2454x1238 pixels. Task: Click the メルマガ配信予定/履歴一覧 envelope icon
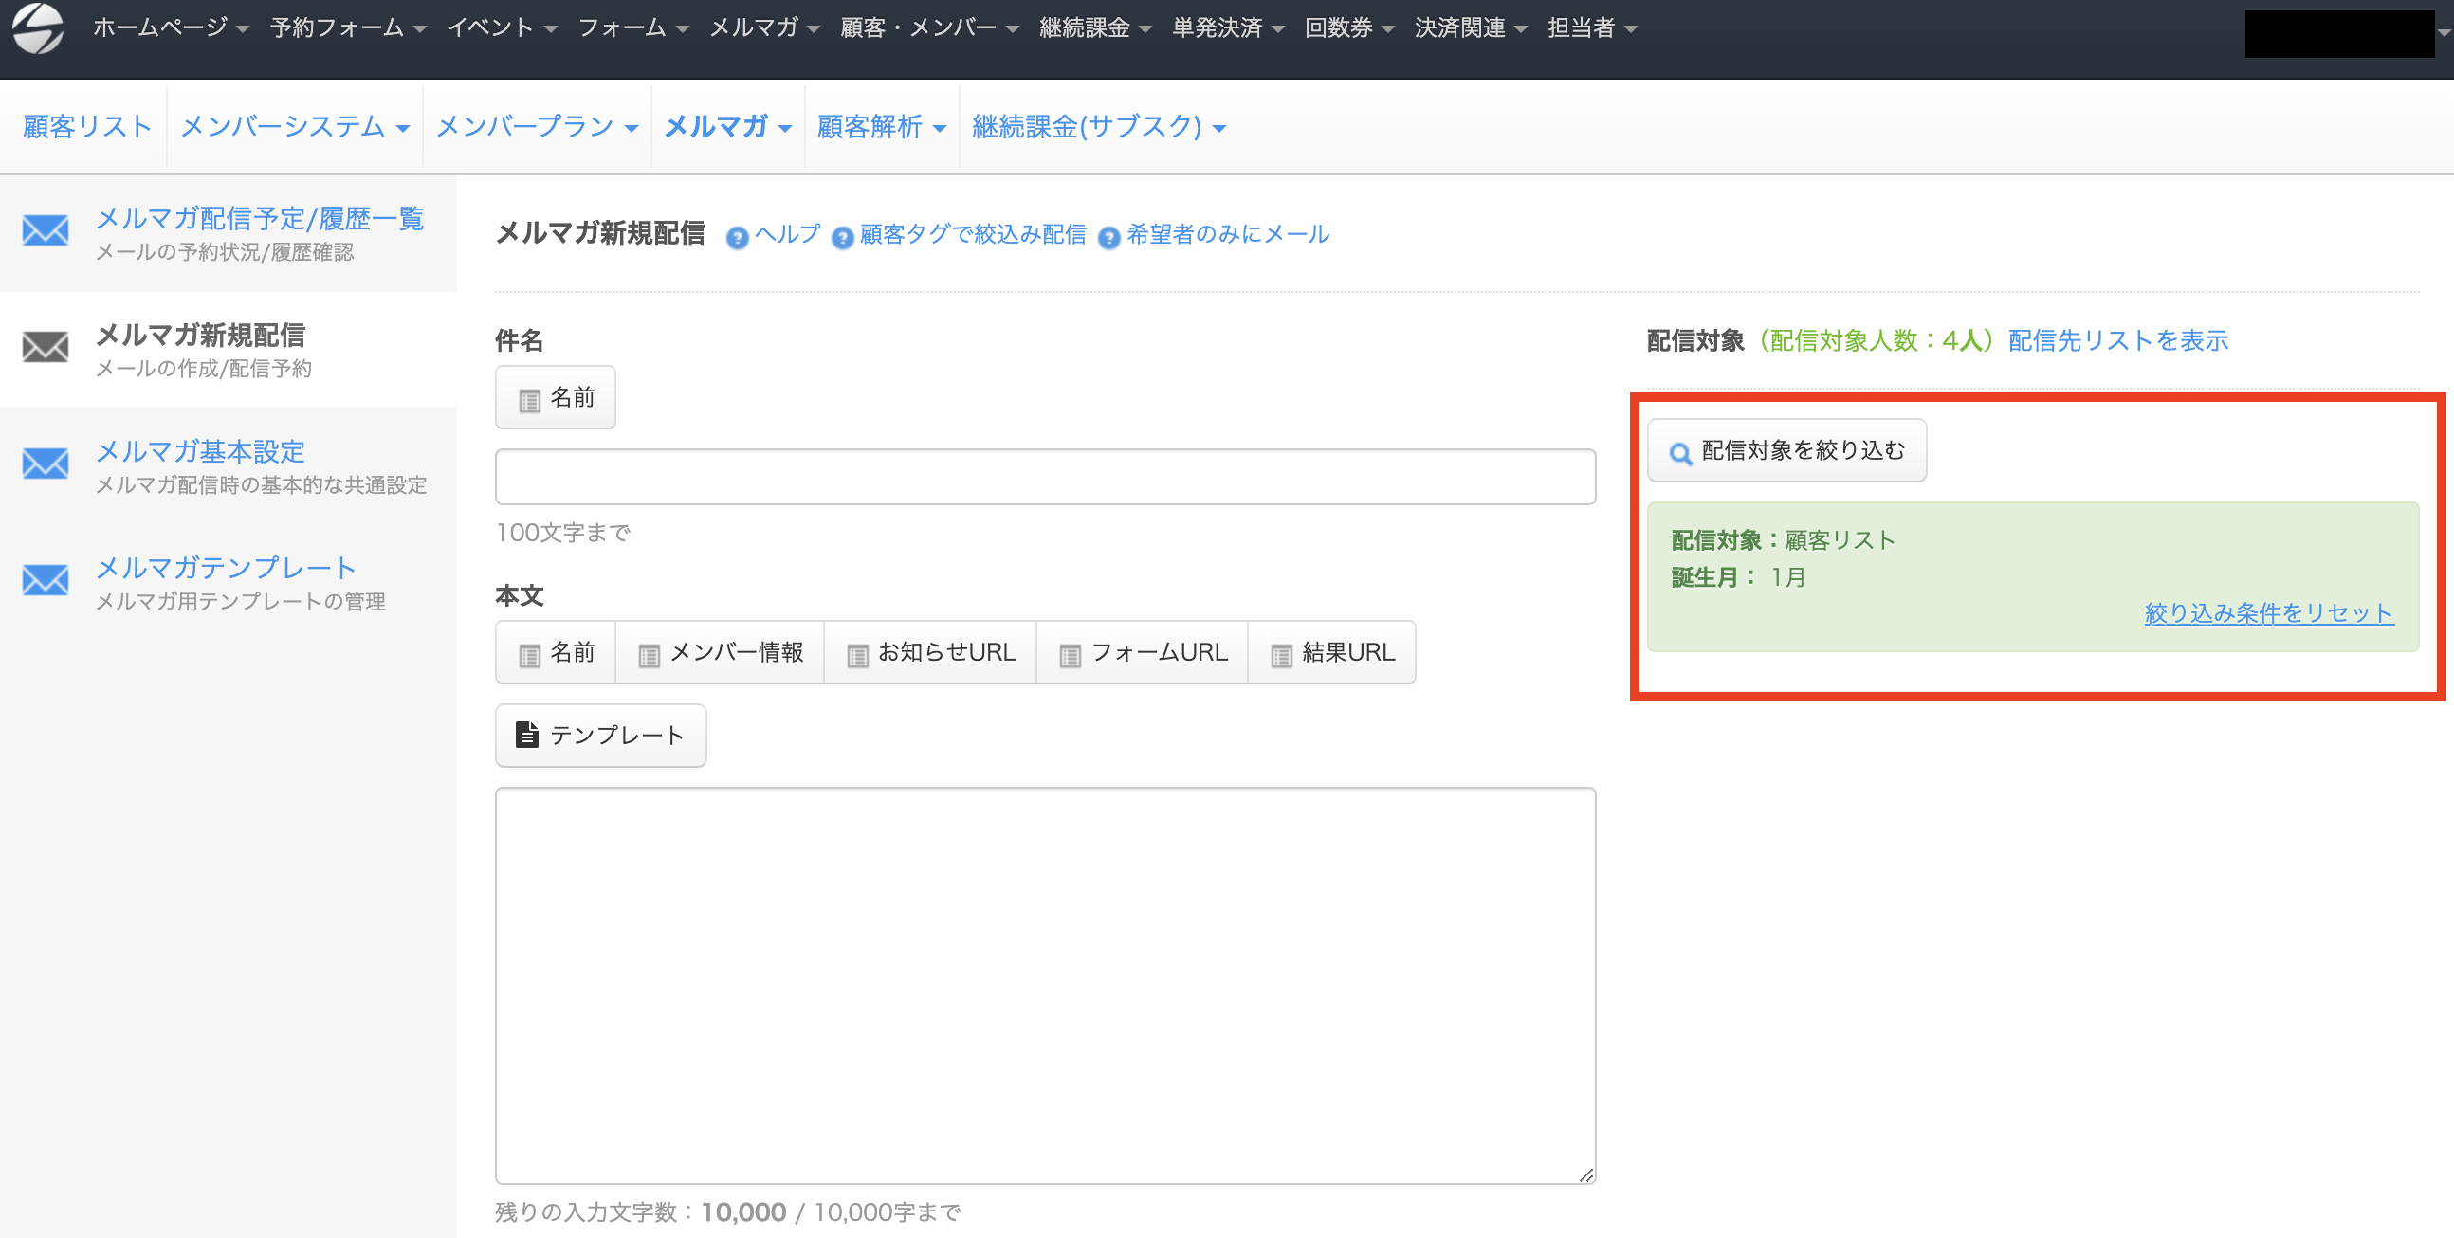pos(46,230)
